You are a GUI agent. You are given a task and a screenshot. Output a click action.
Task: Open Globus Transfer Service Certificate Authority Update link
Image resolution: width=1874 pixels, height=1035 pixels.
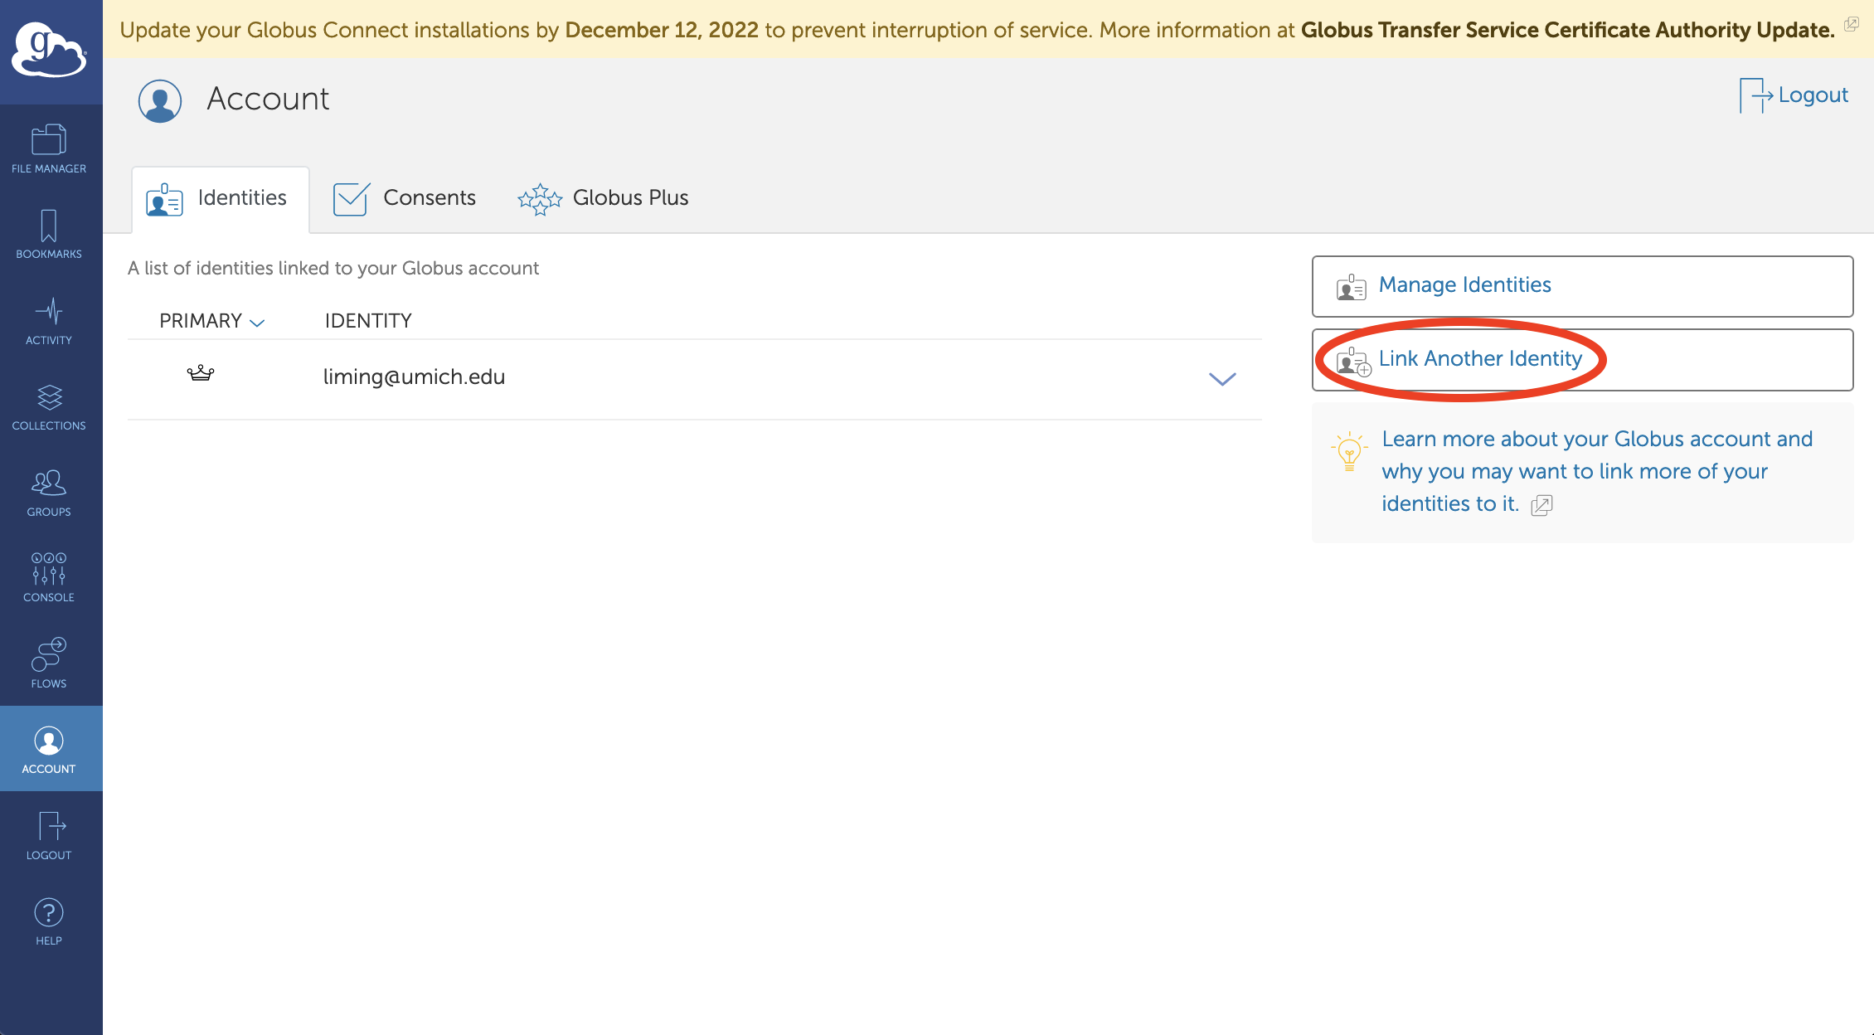coord(1567,30)
